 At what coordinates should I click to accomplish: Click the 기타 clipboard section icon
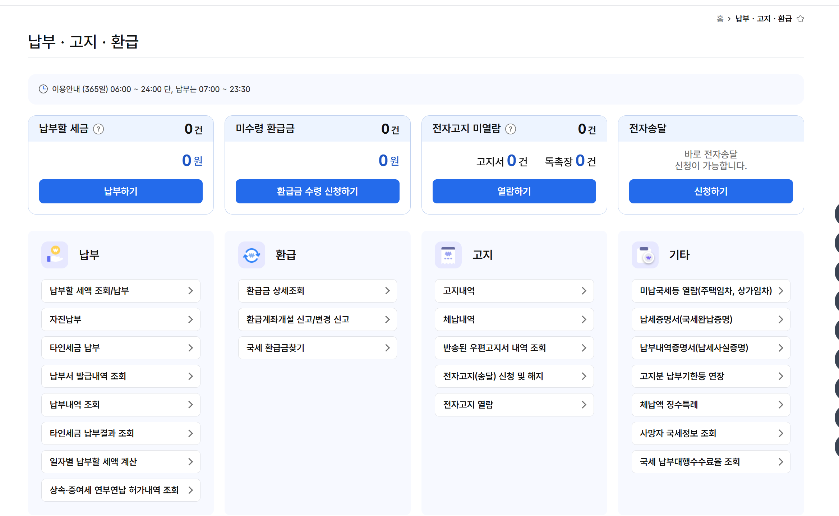pos(645,255)
